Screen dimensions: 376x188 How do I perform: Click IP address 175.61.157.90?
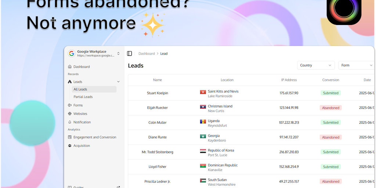tap(289, 93)
